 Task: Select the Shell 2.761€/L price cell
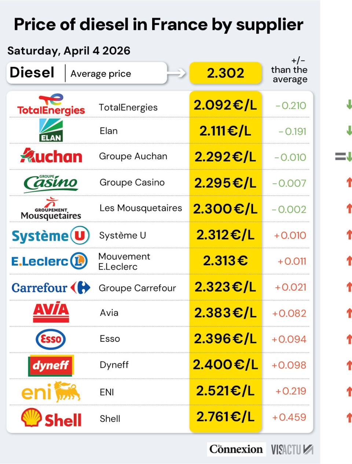225,417
